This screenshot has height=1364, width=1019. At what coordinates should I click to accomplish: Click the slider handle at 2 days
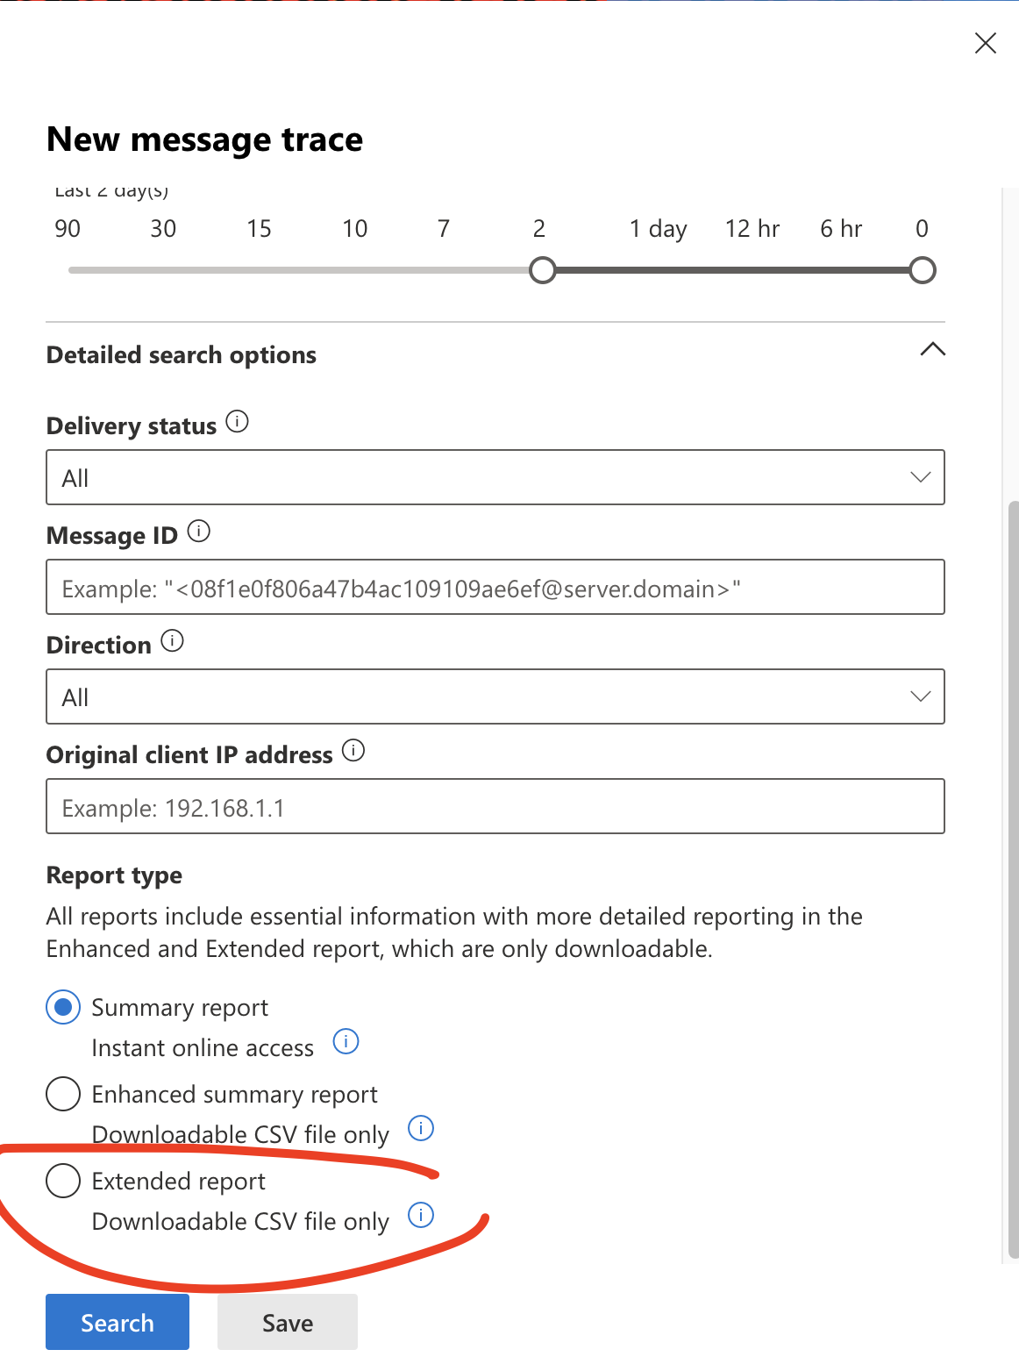pos(543,270)
